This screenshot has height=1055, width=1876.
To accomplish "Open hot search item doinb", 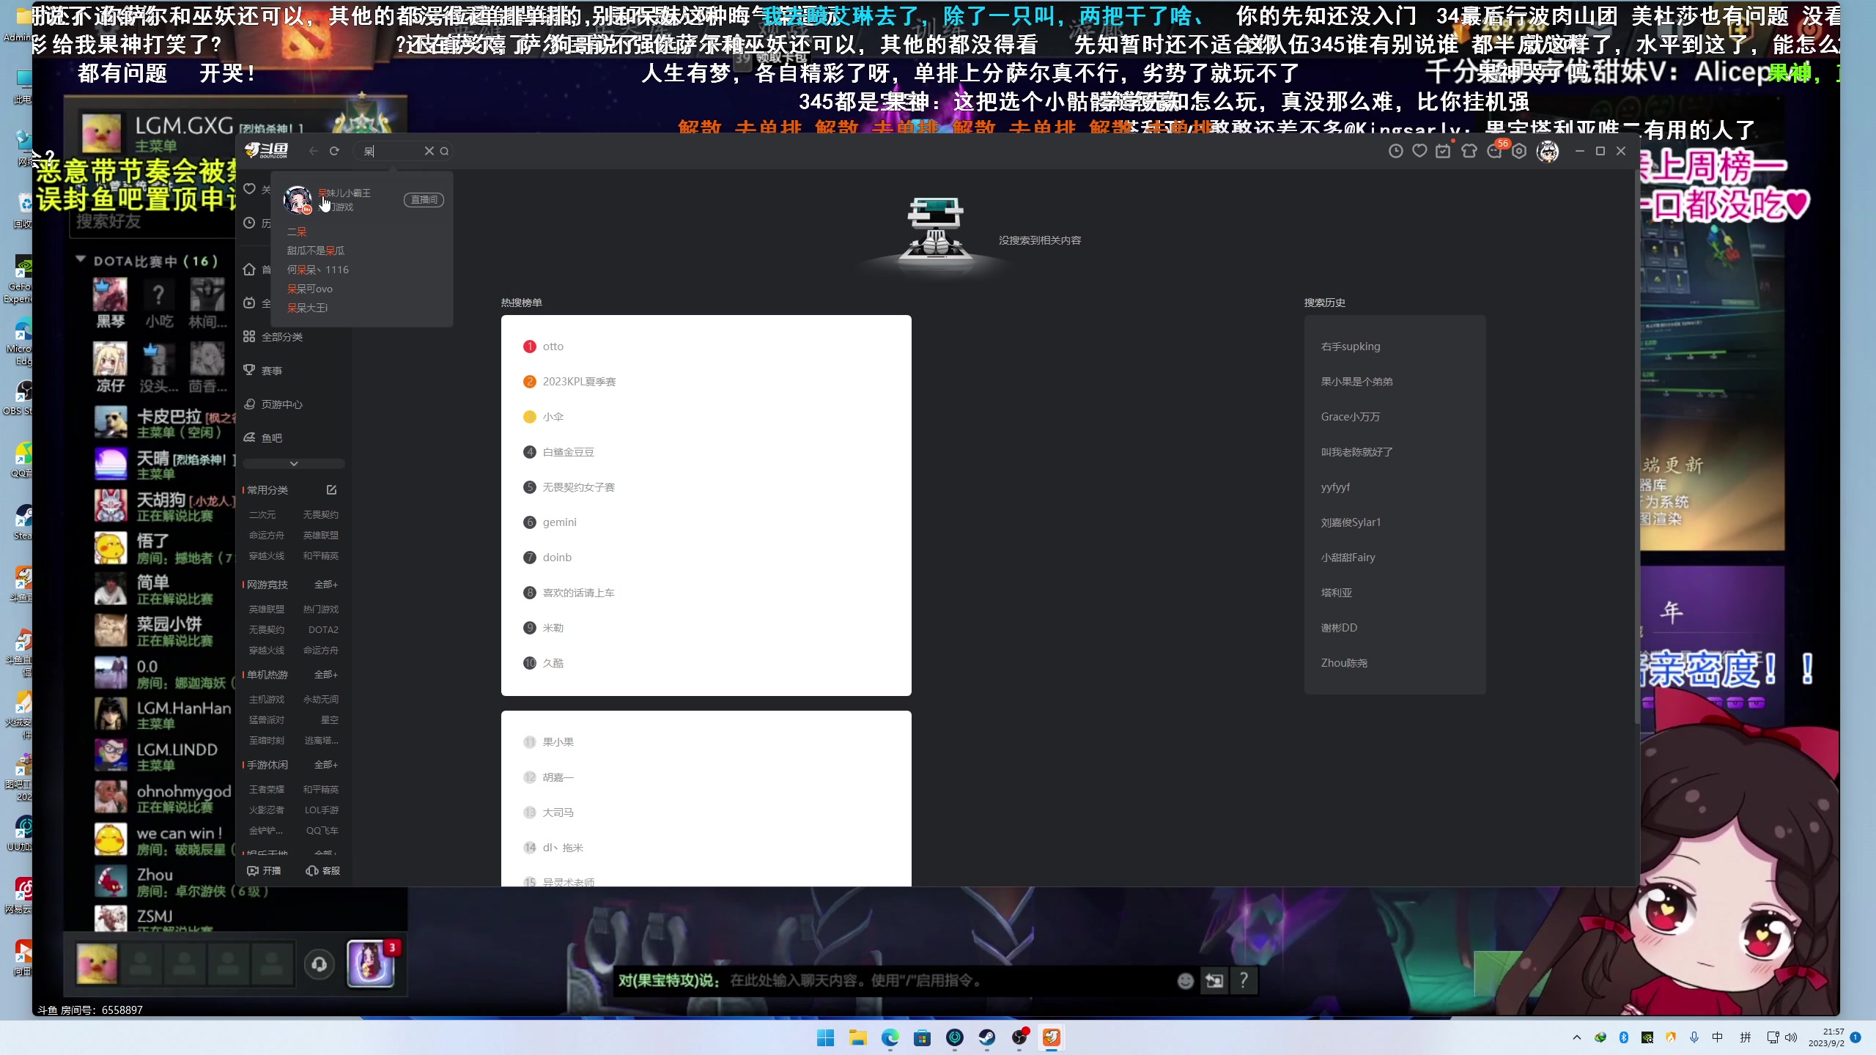I will click(557, 558).
